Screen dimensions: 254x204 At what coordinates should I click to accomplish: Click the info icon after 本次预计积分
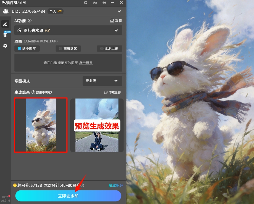coord(82,185)
